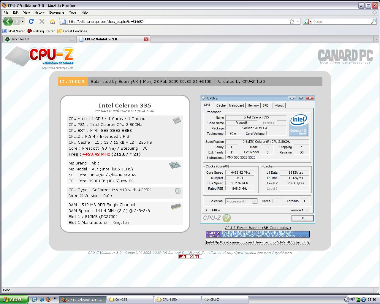The image size is (380, 304).
Task: Open the Bookmarks menu
Action: coord(57,12)
